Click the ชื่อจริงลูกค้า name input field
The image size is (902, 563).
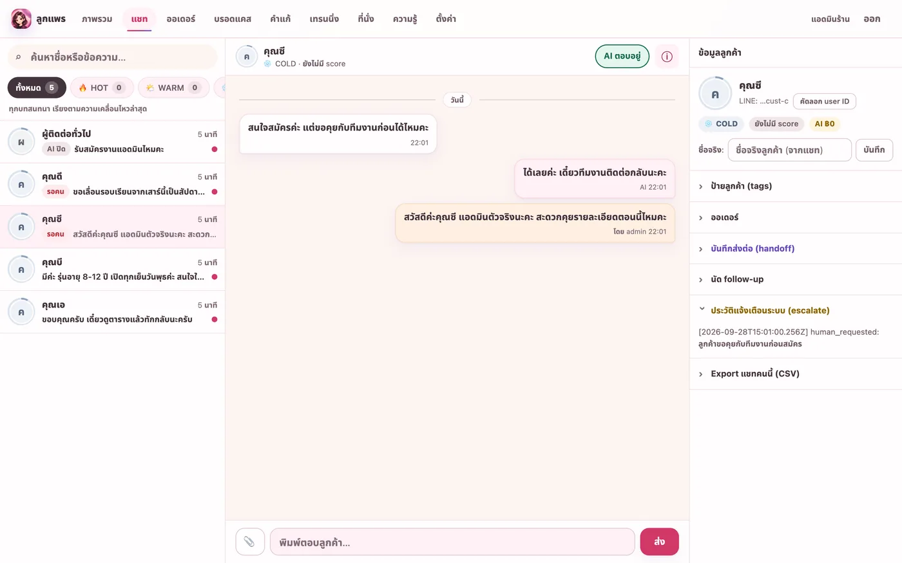[789, 150]
